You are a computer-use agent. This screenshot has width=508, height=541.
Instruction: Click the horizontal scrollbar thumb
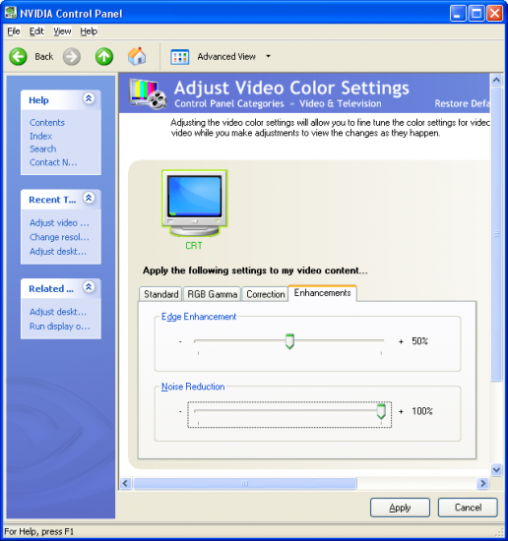click(245, 483)
